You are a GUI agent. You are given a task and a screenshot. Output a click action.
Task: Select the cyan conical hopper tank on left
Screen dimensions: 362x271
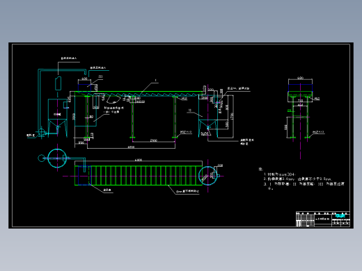(x=58, y=117)
